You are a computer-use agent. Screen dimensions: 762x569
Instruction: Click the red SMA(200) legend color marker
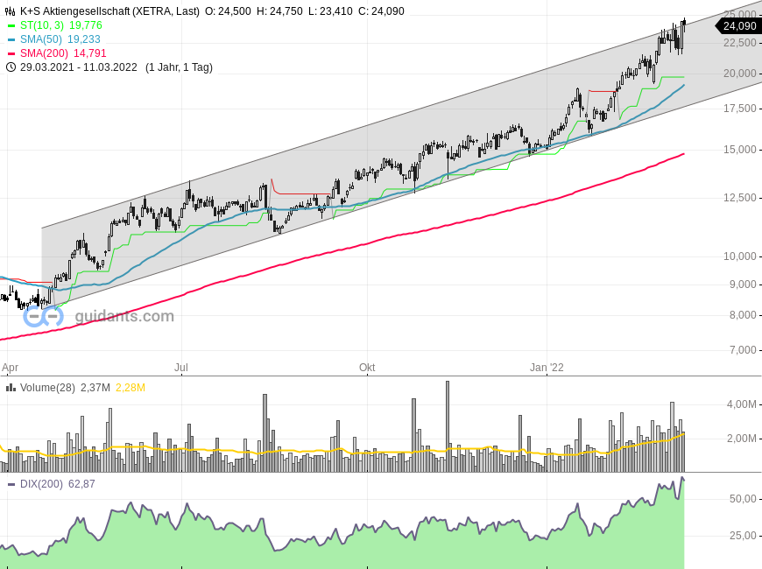11,54
